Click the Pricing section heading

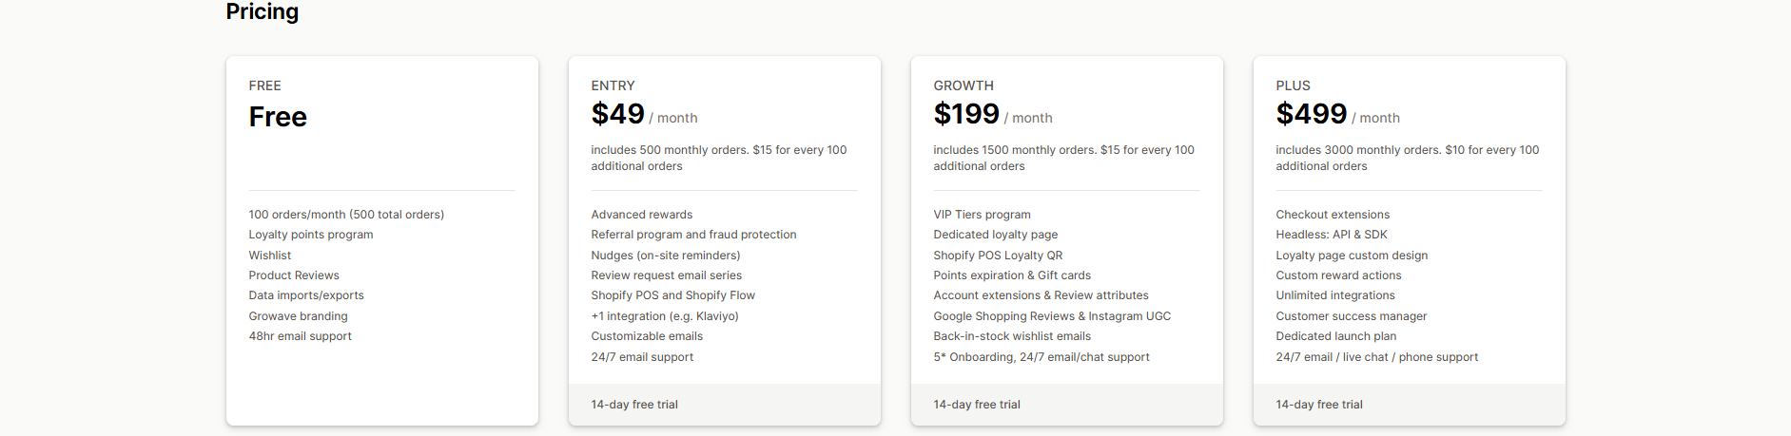(x=262, y=11)
